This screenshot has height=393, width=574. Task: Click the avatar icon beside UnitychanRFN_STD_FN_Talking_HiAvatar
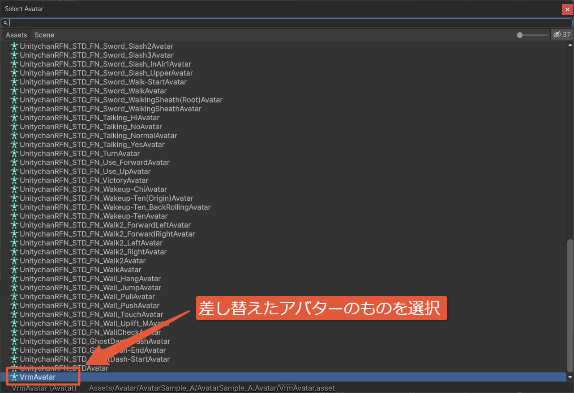coord(14,118)
